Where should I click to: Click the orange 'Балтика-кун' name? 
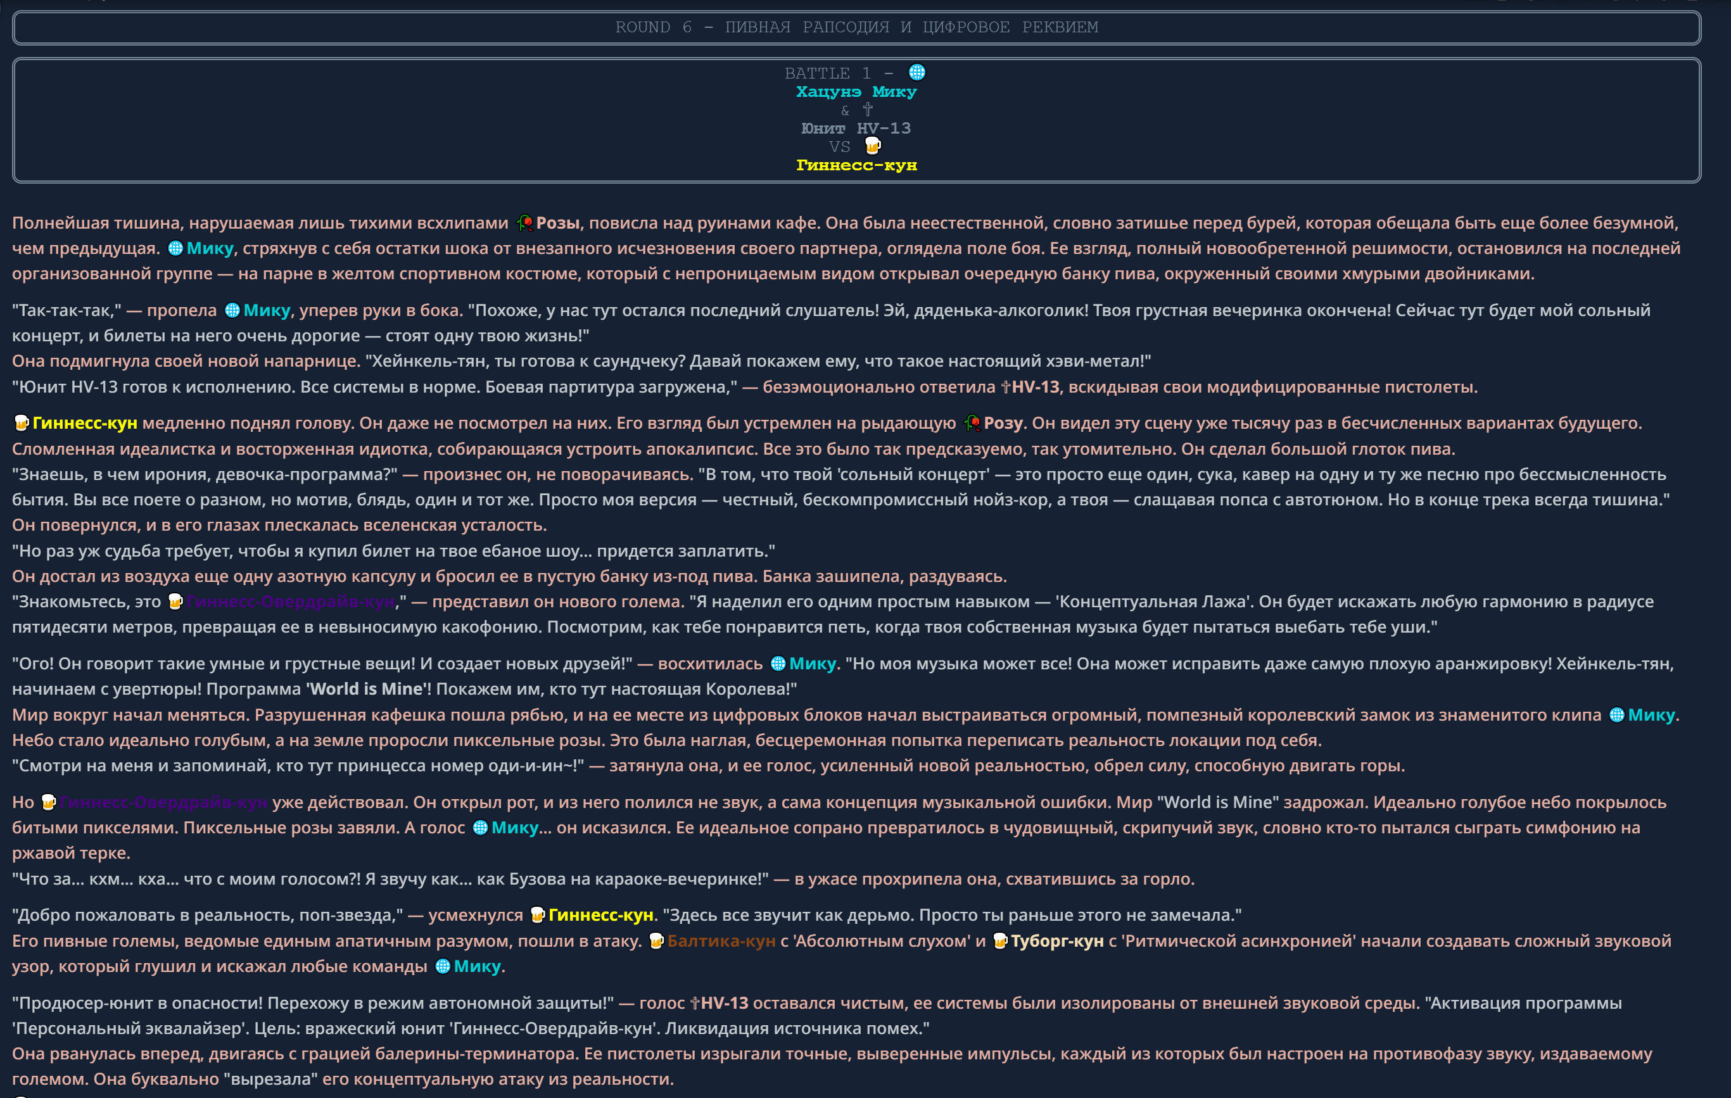pos(722,942)
